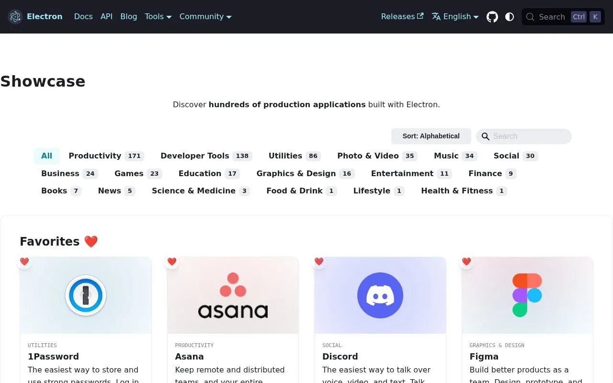The height and width of the screenshot is (383, 613).
Task: Show Books category apps
Action: click(61, 191)
